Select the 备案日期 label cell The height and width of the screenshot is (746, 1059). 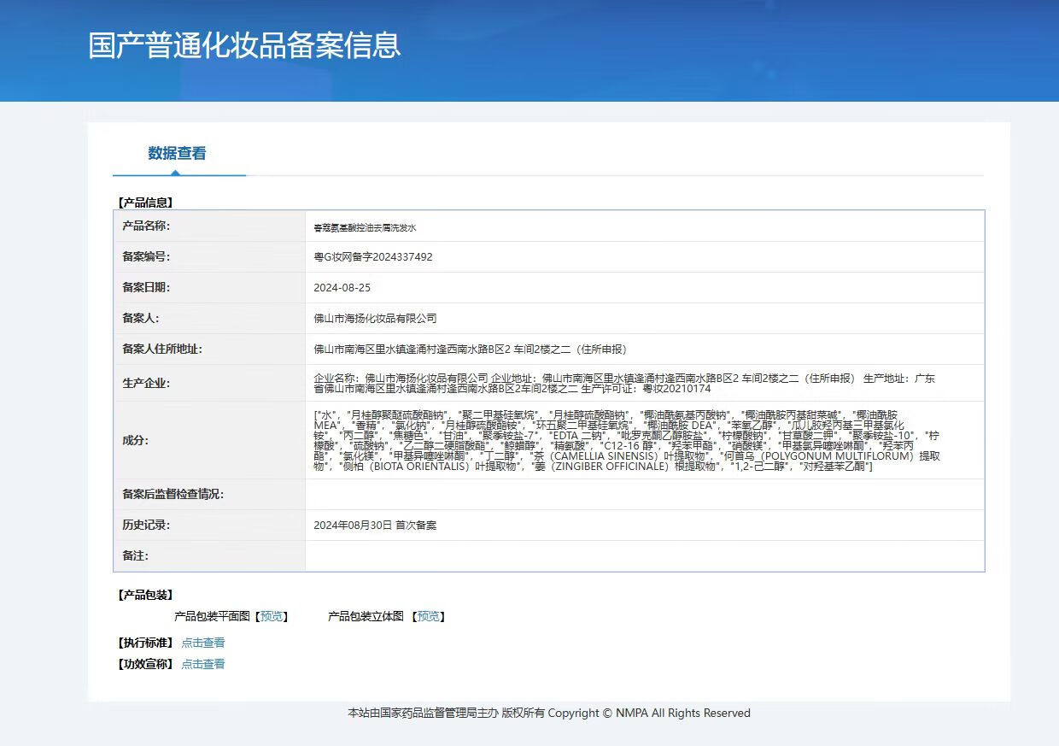coord(209,288)
